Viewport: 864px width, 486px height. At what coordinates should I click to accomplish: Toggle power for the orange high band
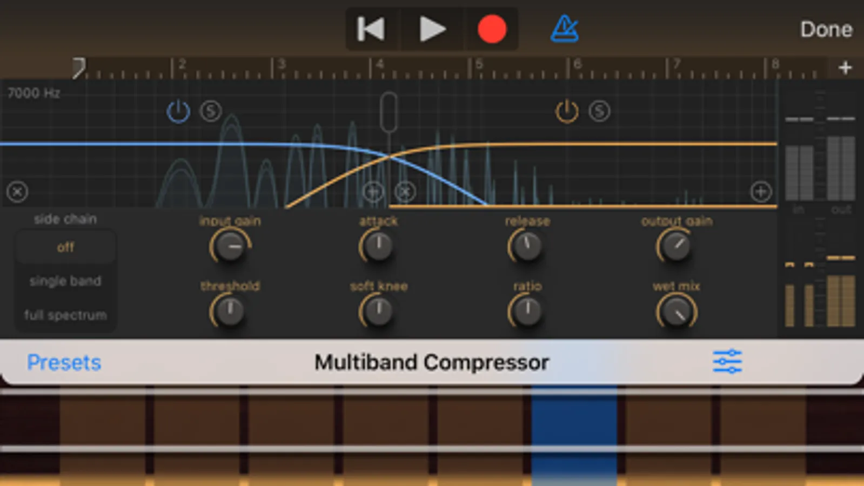(567, 111)
